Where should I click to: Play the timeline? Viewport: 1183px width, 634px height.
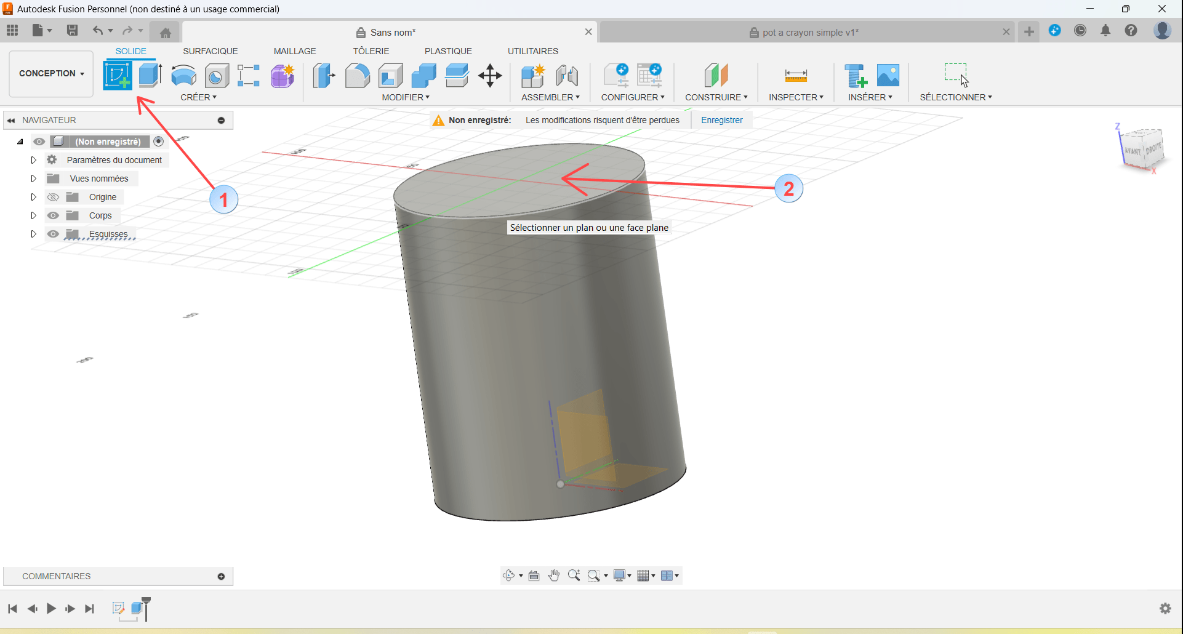tap(51, 609)
